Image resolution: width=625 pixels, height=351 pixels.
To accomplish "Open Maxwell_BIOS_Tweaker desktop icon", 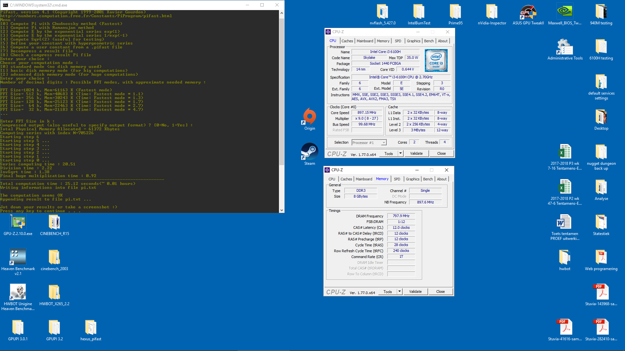I will tap(565, 15).
